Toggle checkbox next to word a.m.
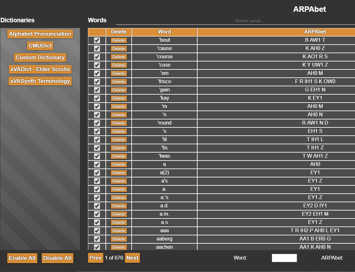This screenshot has height=272, width=355. [97, 214]
